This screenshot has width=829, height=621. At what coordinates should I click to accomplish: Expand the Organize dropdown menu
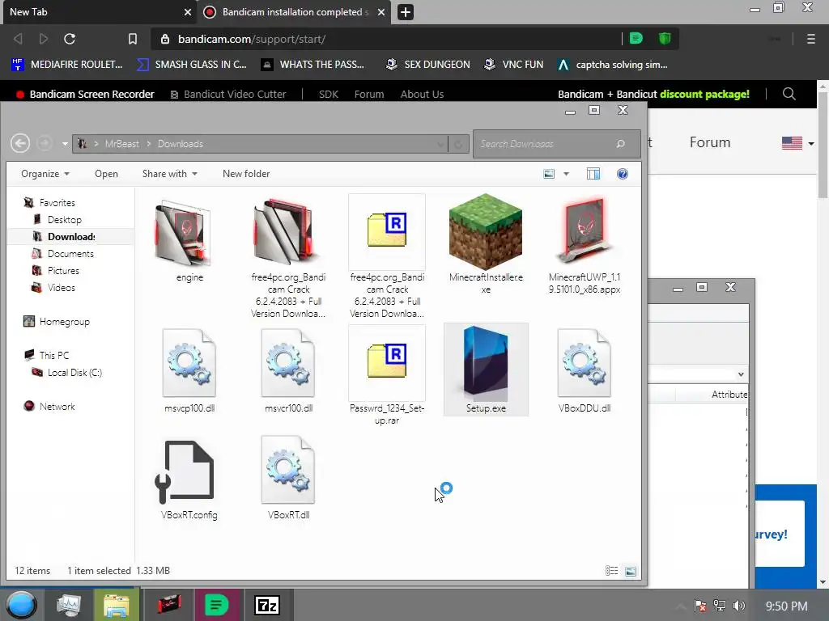click(x=45, y=174)
